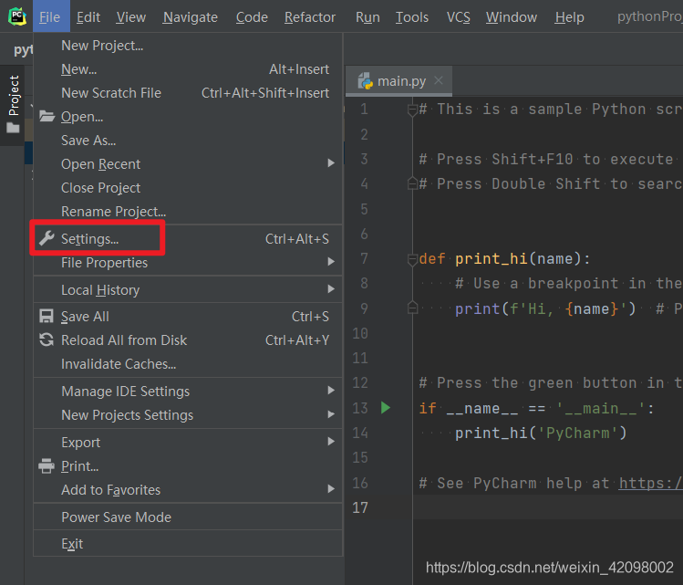The image size is (683, 585).
Task: Expand the Local History submenu arrow
Action: (331, 289)
